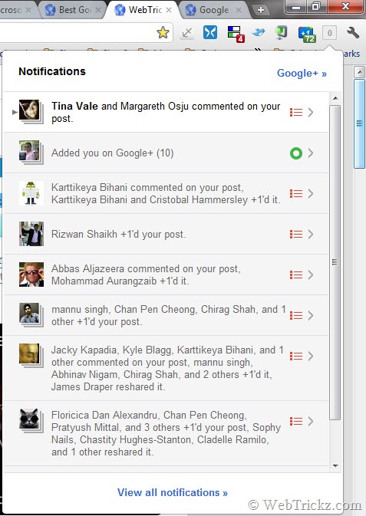Click View all notifications link
This screenshot has width=366, height=516.
[x=173, y=492]
